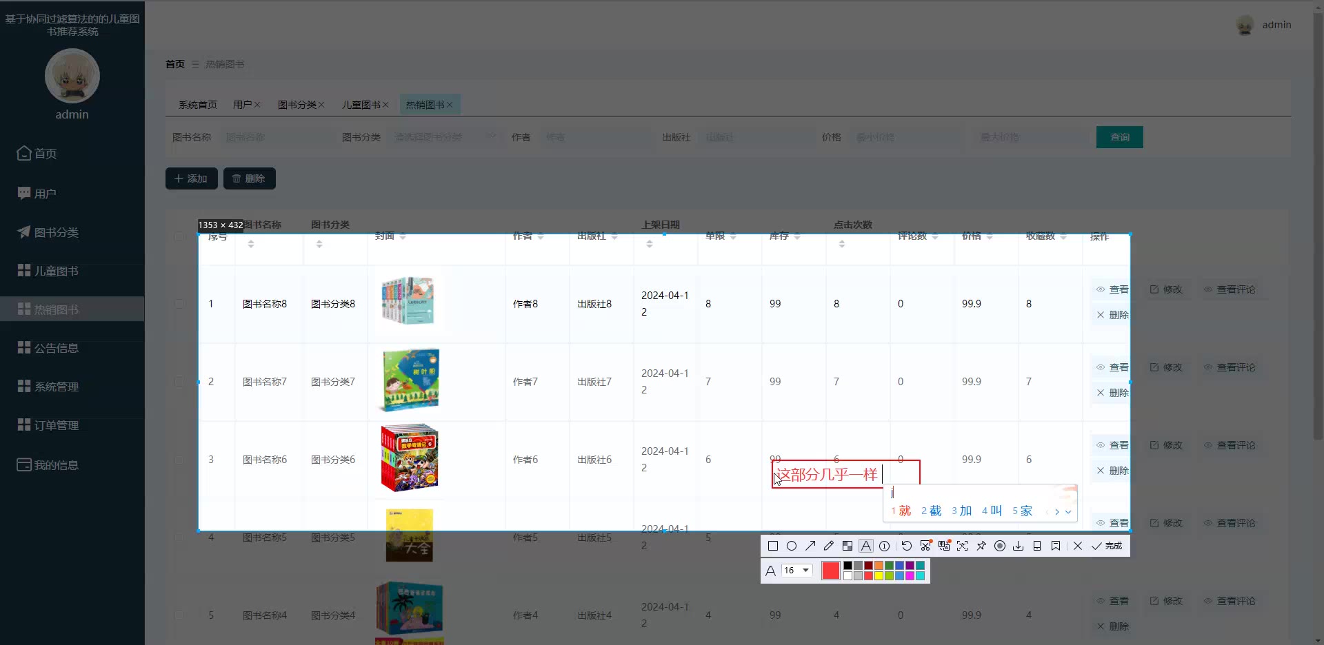This screenshot has width=1324, height=645.
Task: Close the 热销图书 tab
Action: [450, 105]
